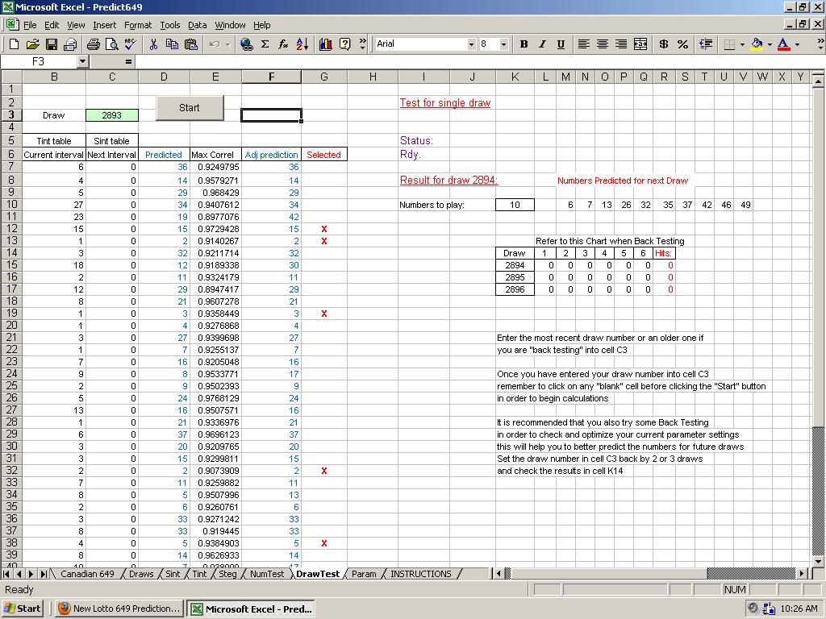Click the Microsoft Excel taskbar button
This screenshot has width=826, height=619.
251,609
